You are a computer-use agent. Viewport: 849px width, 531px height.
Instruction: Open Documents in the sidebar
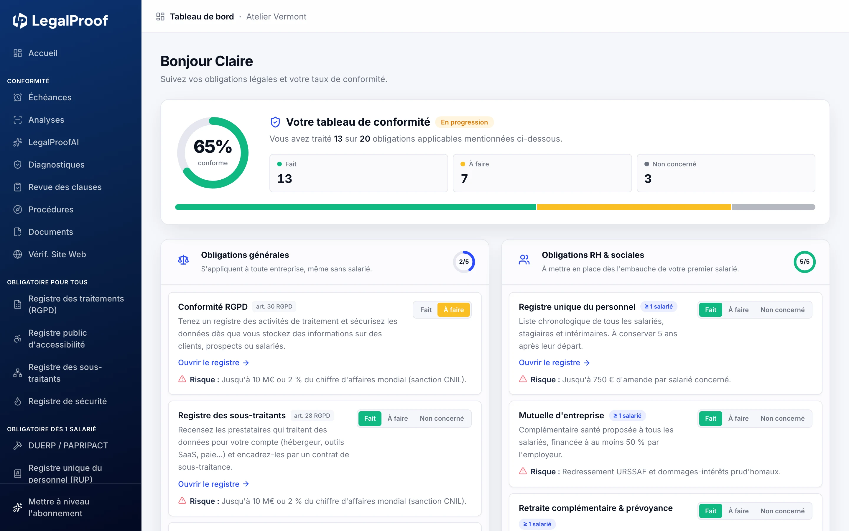coord(70,232)
